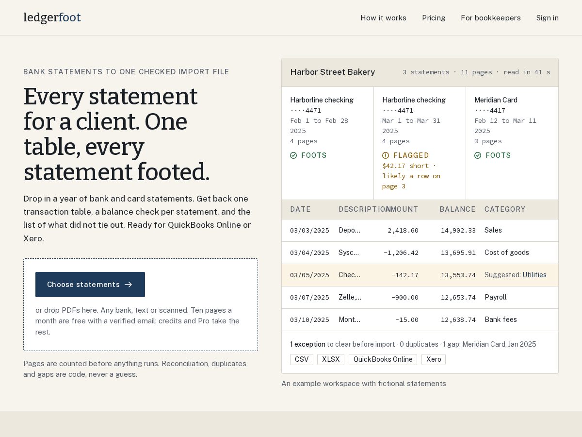This screenshot has height=437, width=582.
Task: Click Sign in
Action: point(548,18)
